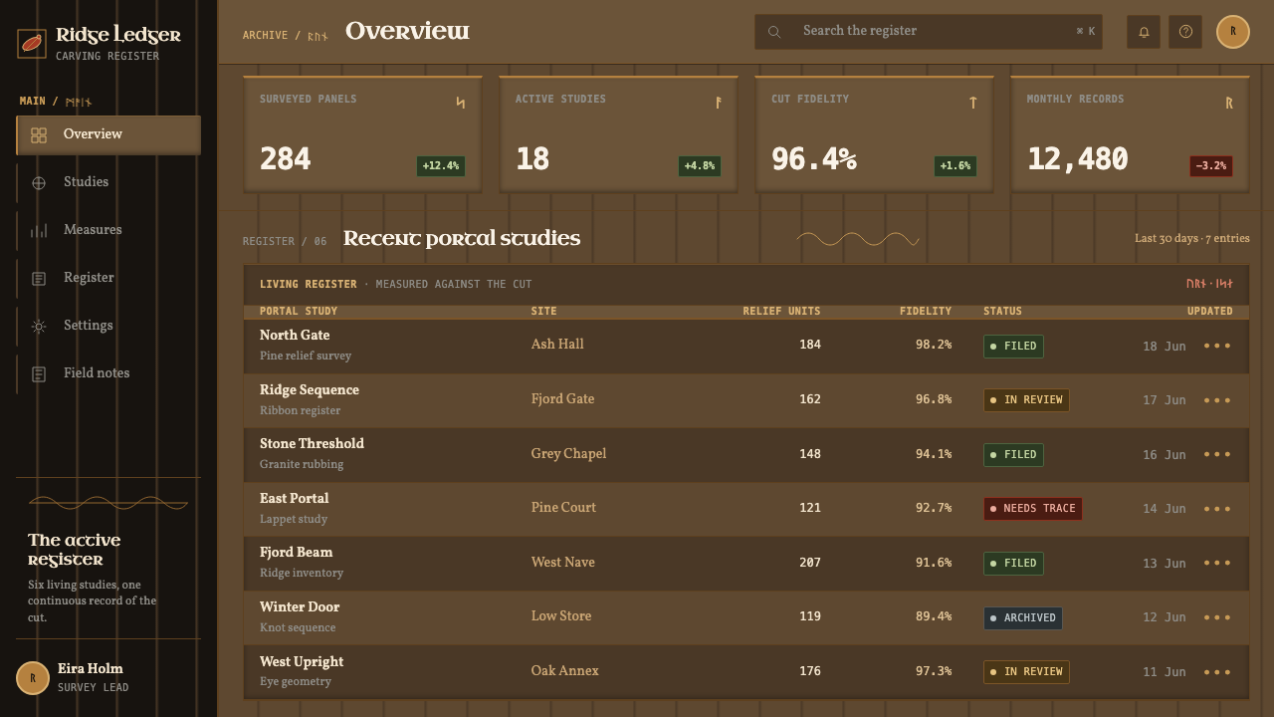This screenshot has width=1274, height=717.
Task: Open the help question mark icon
Action: [x=1185, y=32]
